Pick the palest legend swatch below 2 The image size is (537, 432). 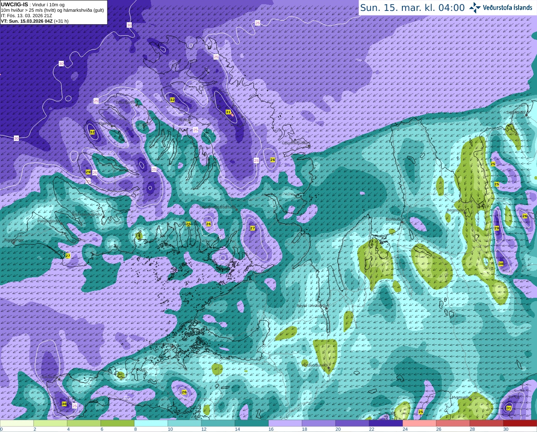pyautogui.click(x=17, y=423)
